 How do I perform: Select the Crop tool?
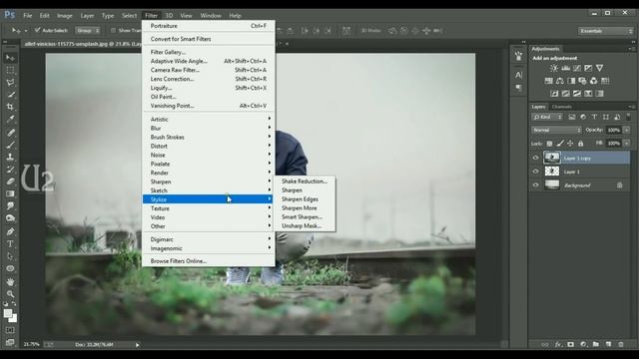click(10, 107)
